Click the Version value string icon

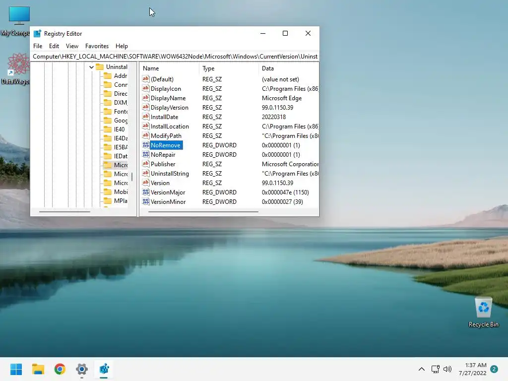click(146, 183)
